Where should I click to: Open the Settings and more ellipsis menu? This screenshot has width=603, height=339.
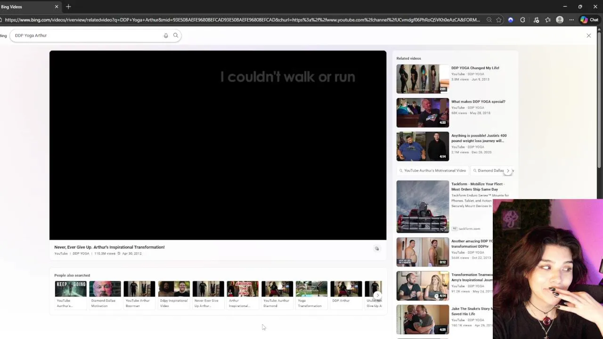click(x=571, y=20)
